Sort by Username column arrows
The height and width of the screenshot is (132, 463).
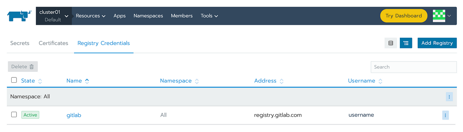(380, 81)
